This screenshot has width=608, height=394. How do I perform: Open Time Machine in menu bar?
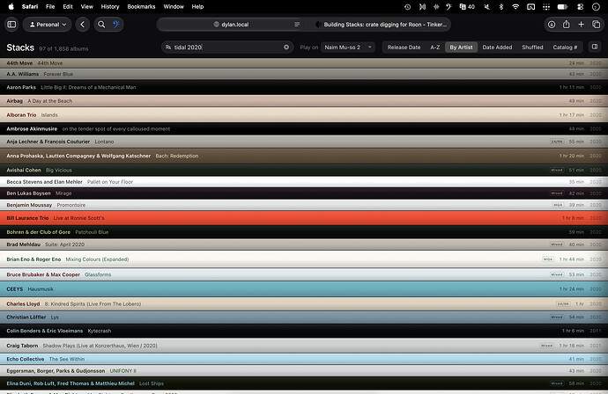(407, 6)
